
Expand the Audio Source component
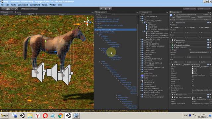(x=170, y=95)
